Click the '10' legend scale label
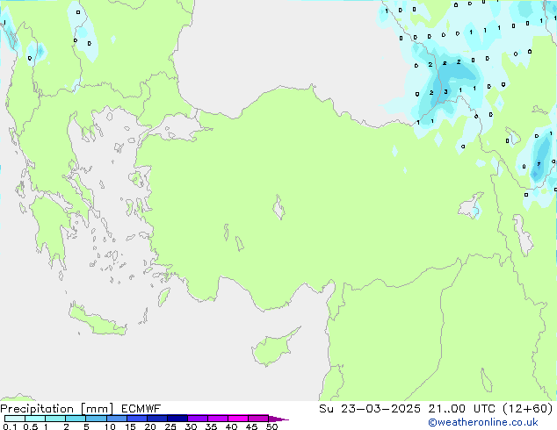This screenshot has height=430, width=557. pos(110,426)
